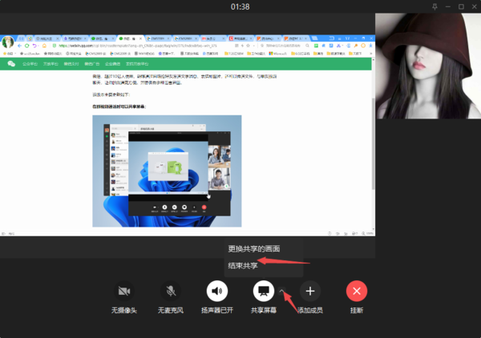
Task: Click the browser profile avatar icon
Action: tap(8, 41)
